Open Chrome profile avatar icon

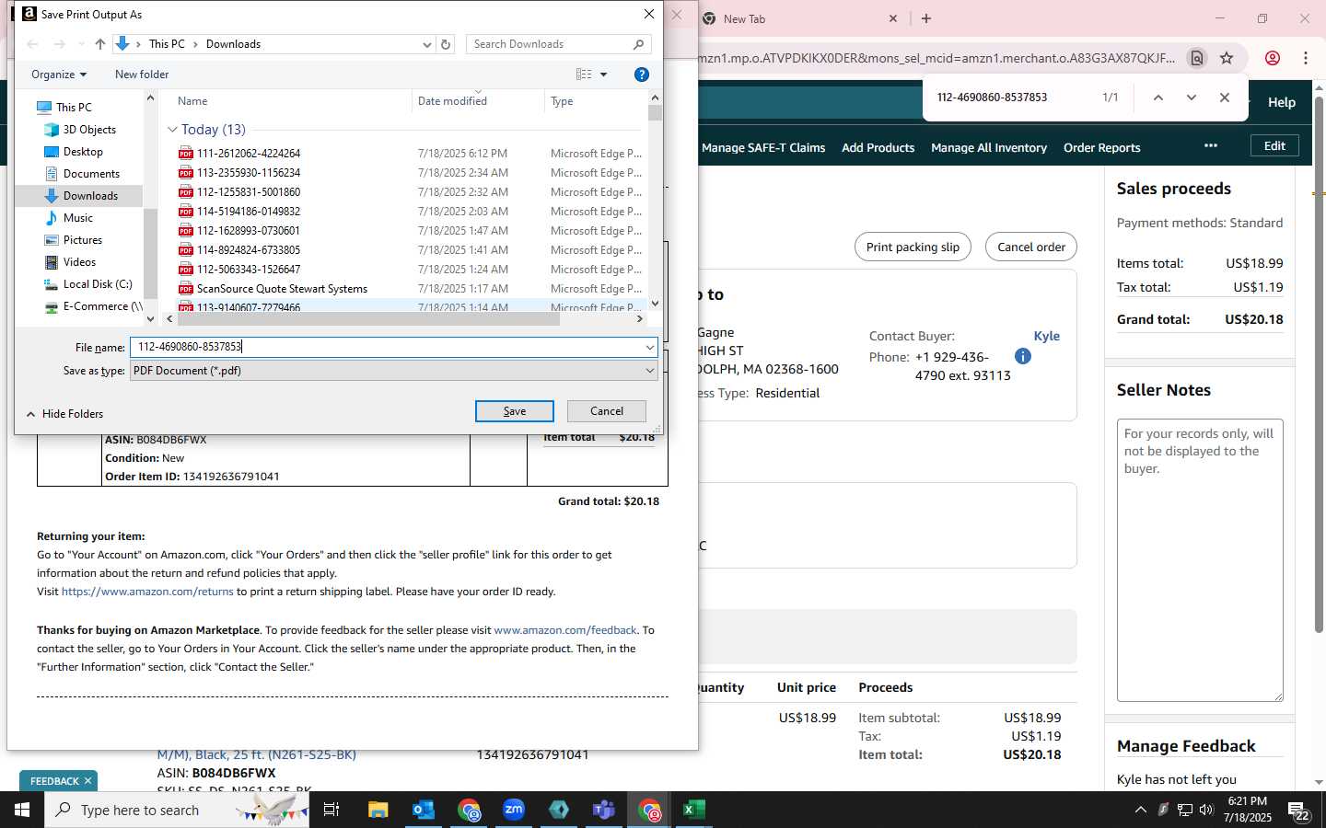coord(1273,58)
